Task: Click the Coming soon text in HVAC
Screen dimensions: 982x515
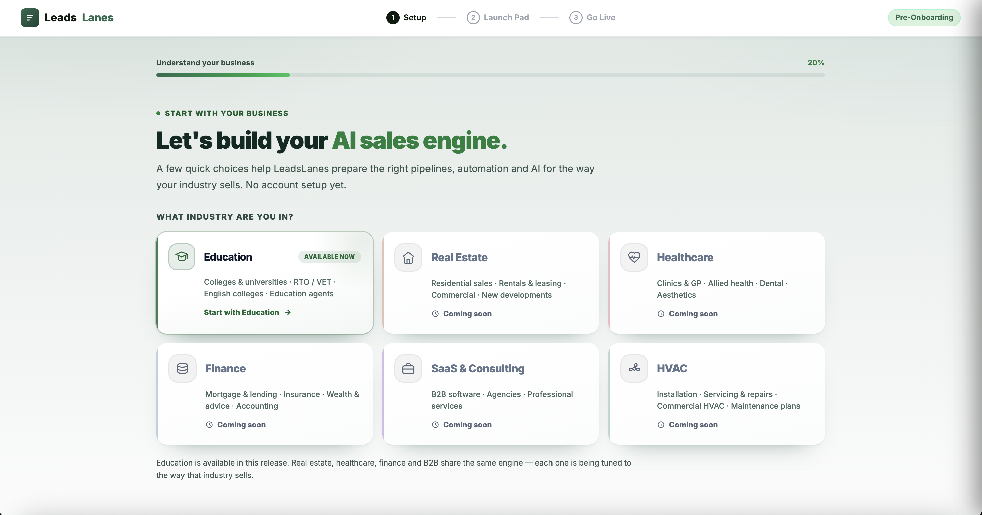Action: pos(693,425)
